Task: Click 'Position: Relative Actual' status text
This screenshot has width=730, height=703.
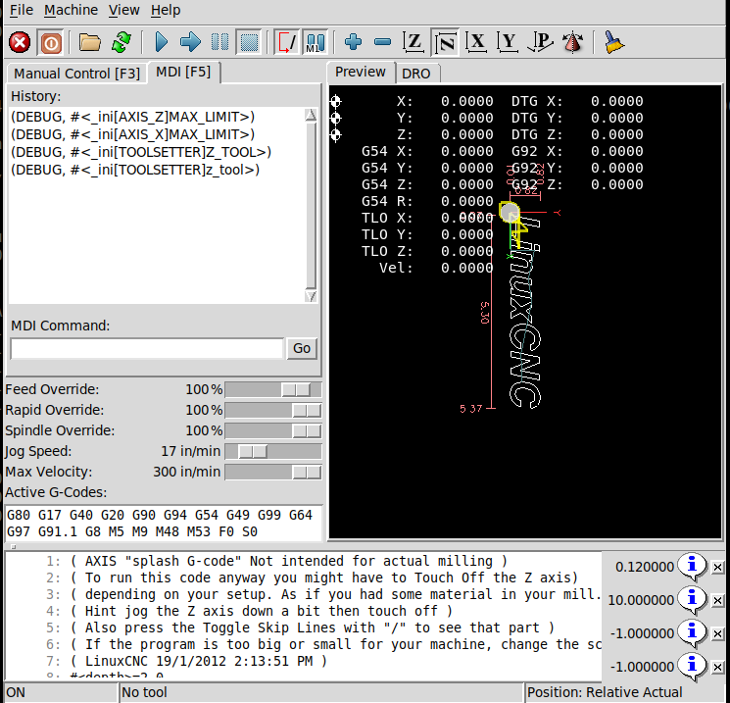Action: [x=605, y=692]
